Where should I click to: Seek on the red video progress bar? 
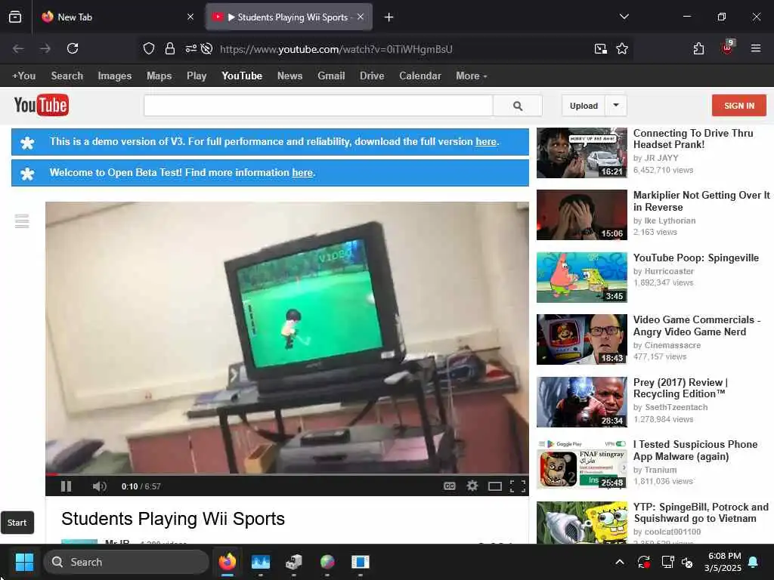pyautogui.click(x=286, y=474)
